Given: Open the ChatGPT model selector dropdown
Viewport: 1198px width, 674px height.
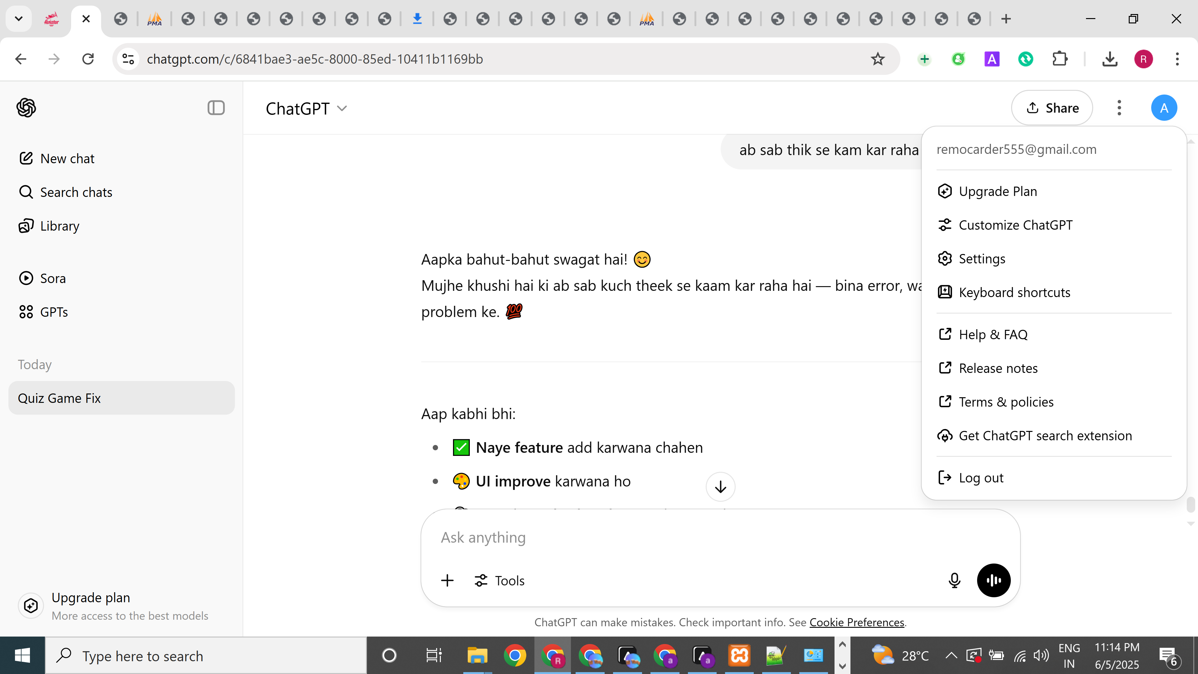Looking at the screenshot, I should click(306, 108).
